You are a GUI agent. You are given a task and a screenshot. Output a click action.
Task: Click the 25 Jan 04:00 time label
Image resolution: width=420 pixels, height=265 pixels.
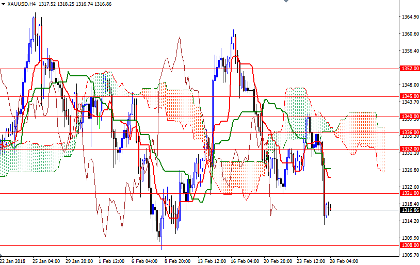(x=45, y=261)
